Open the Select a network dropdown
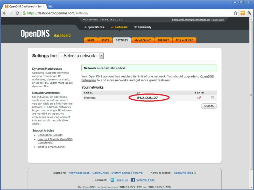The height and width of the screenshot is (190, 254). click(81, 56)
